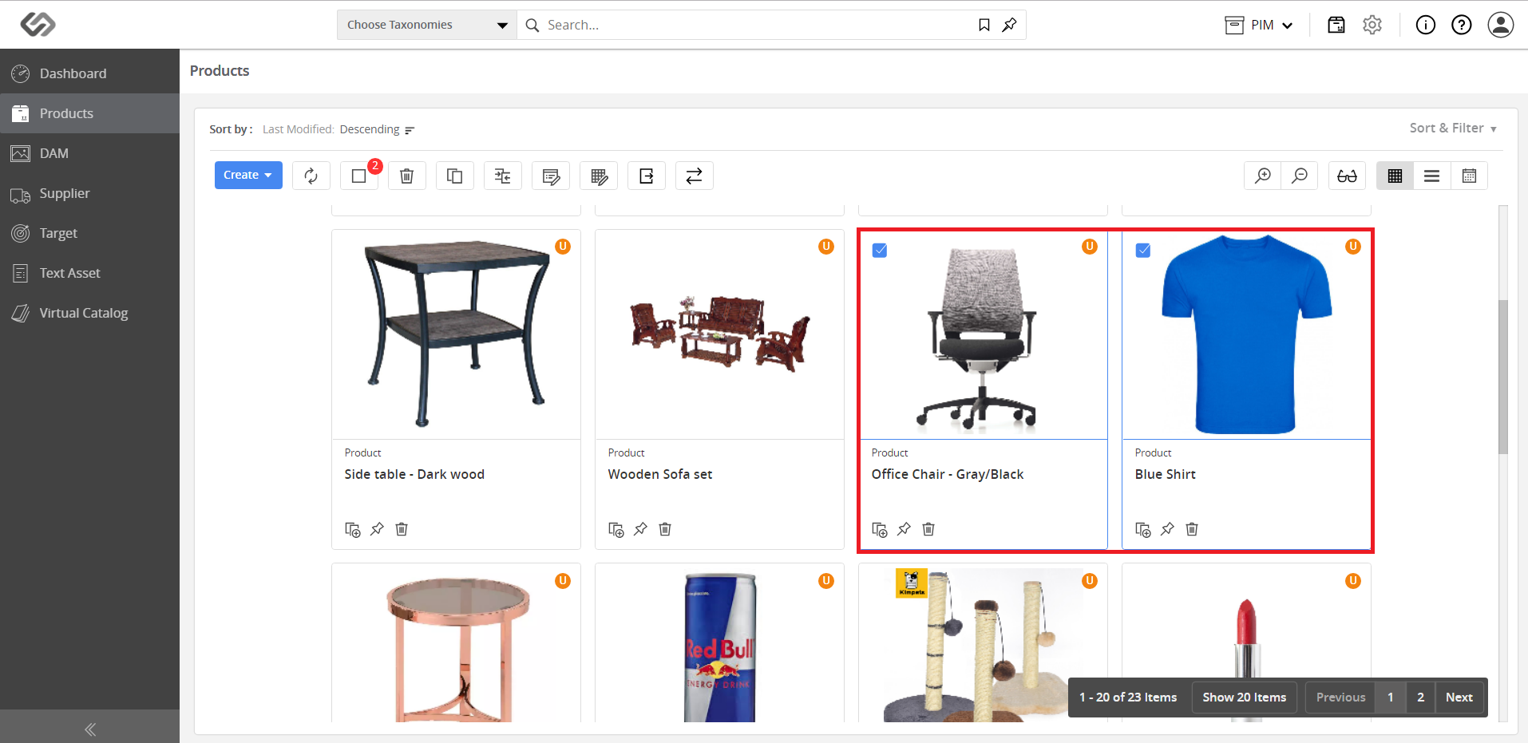Click the export icon in toolbar
The width and height of the screenshot is (1528, 743).
647,176
